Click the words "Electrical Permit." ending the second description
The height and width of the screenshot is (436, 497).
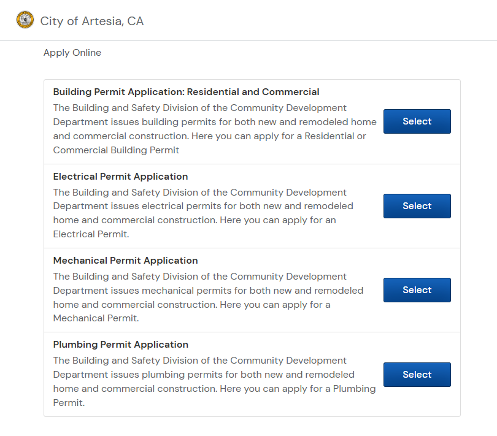tap(91, 234)
